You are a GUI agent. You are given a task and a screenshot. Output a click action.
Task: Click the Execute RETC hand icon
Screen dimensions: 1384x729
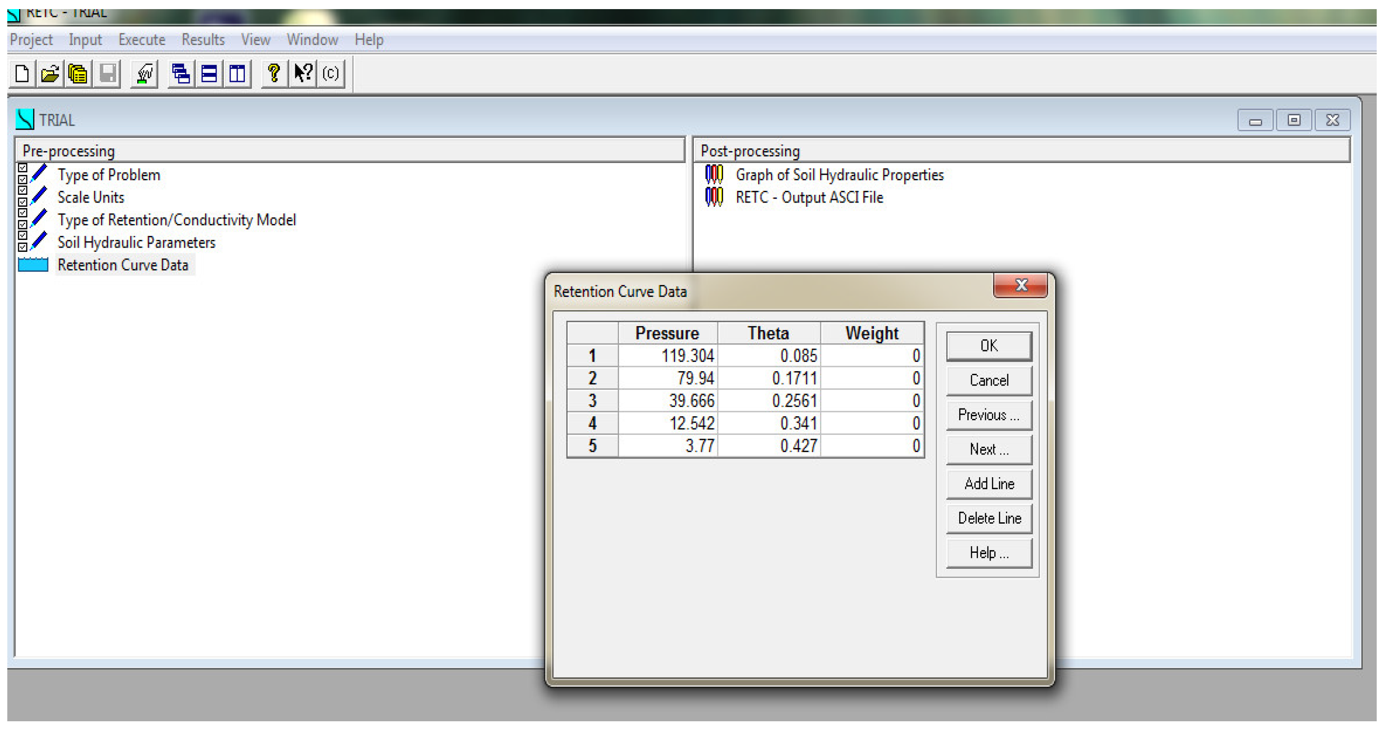(x=145, y=74)
